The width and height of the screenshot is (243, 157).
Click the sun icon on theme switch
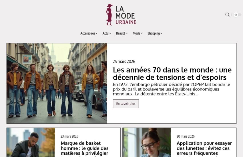tap(236, 15)
